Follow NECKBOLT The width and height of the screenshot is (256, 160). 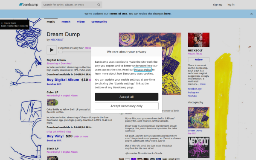tap(198, 60)
